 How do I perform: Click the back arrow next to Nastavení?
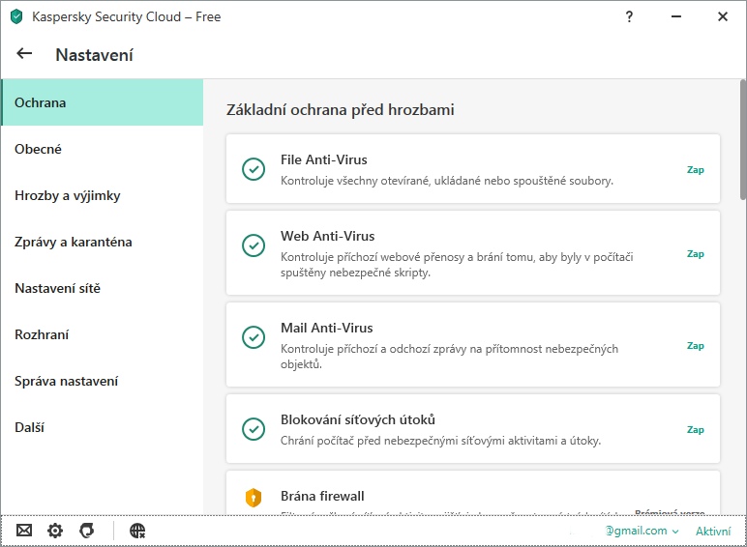click(24, 54)
